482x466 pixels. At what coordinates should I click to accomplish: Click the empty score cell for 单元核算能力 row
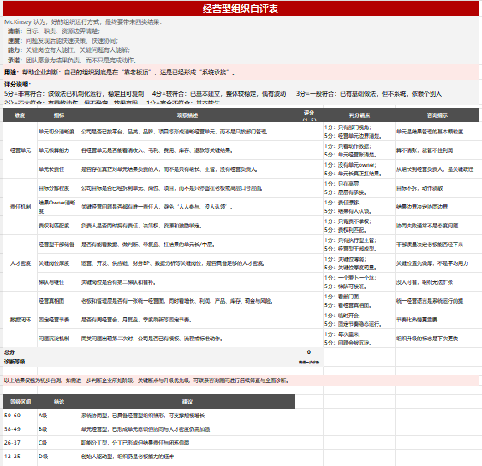click(309, 150)
